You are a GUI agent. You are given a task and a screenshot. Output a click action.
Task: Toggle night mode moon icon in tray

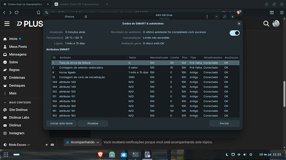pos(227,155)
